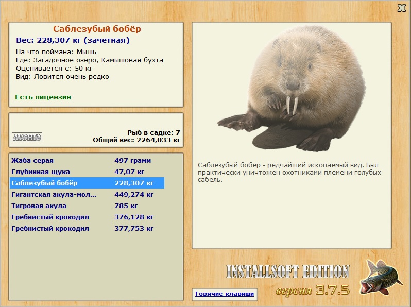Select the Жаба серая row
The image size is (411, 307).
pyautogui.click(x=87, y=160)
